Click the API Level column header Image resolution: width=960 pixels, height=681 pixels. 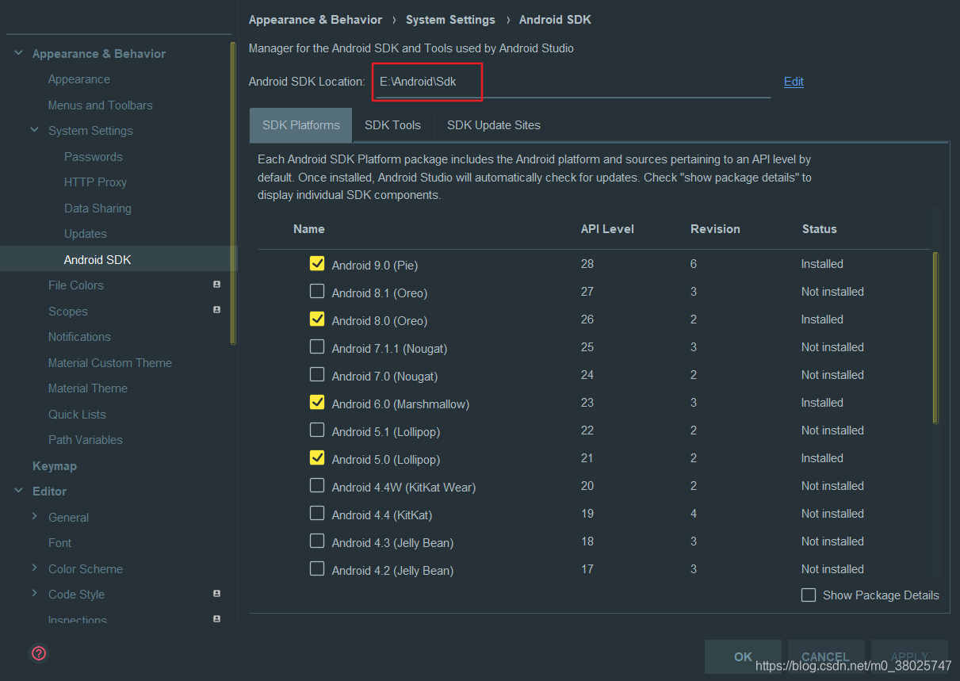click(x=607, y=228)
